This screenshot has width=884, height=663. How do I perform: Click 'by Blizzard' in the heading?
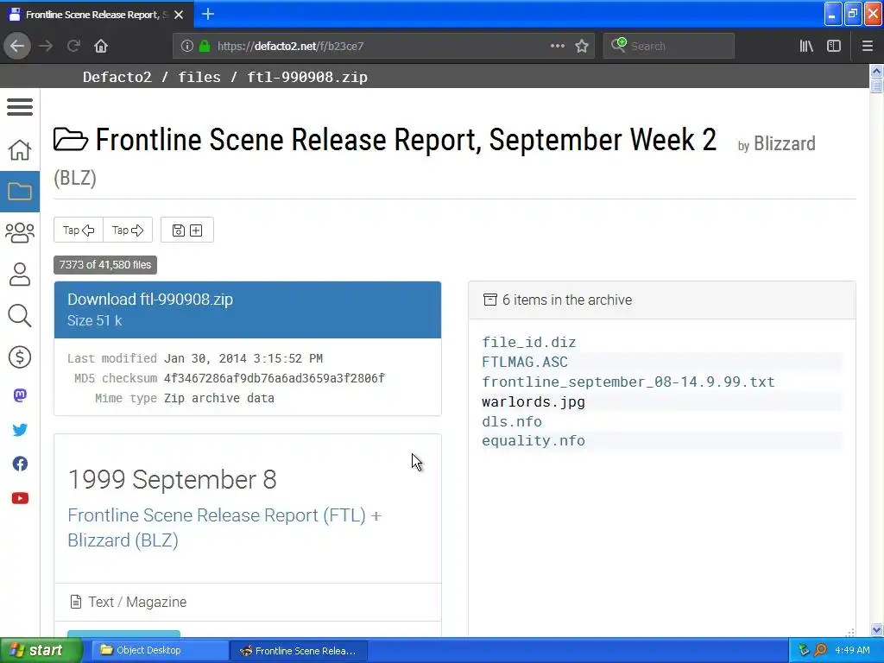pos(776,144)
